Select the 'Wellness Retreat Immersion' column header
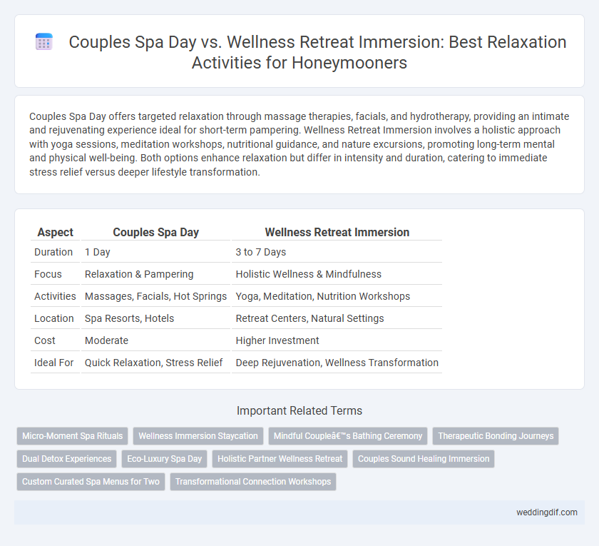Screen dimensions: 599x546 click(337, 232)
